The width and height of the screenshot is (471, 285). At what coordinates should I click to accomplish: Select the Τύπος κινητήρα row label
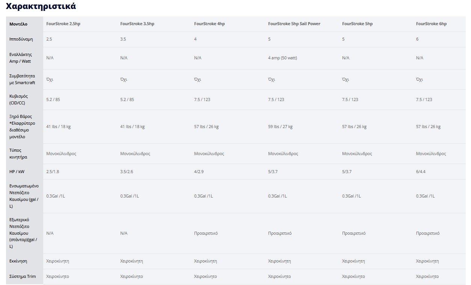(x=18, y=154)
